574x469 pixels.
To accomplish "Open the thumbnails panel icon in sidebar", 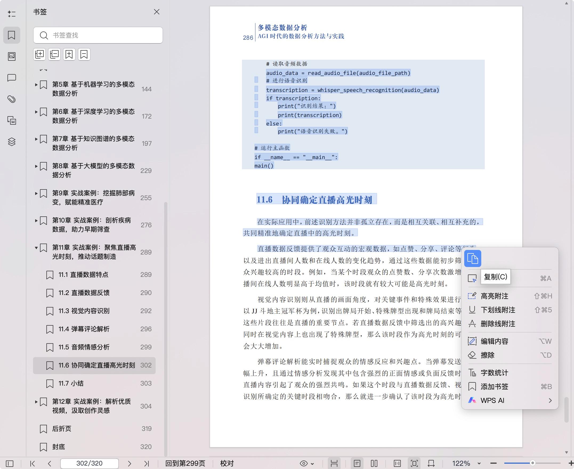I will point(12,56).
